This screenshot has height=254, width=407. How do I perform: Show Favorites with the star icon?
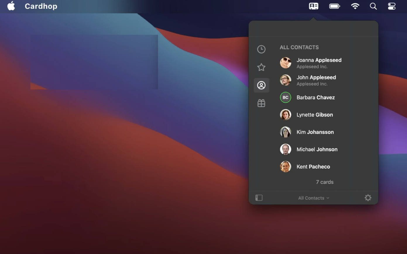pos(261,67)
